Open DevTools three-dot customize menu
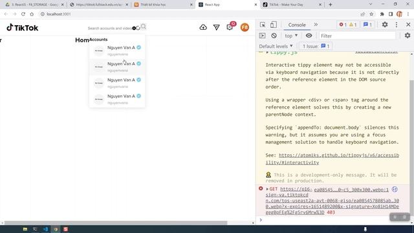Screen dimensions: 414x233 click(397, 25)
